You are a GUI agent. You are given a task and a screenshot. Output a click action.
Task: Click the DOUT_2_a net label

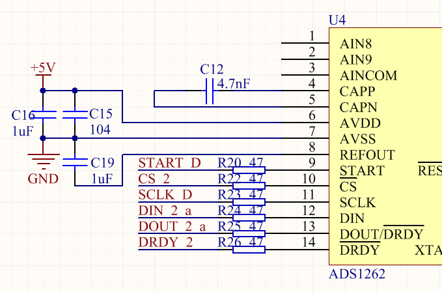(172, 226)
